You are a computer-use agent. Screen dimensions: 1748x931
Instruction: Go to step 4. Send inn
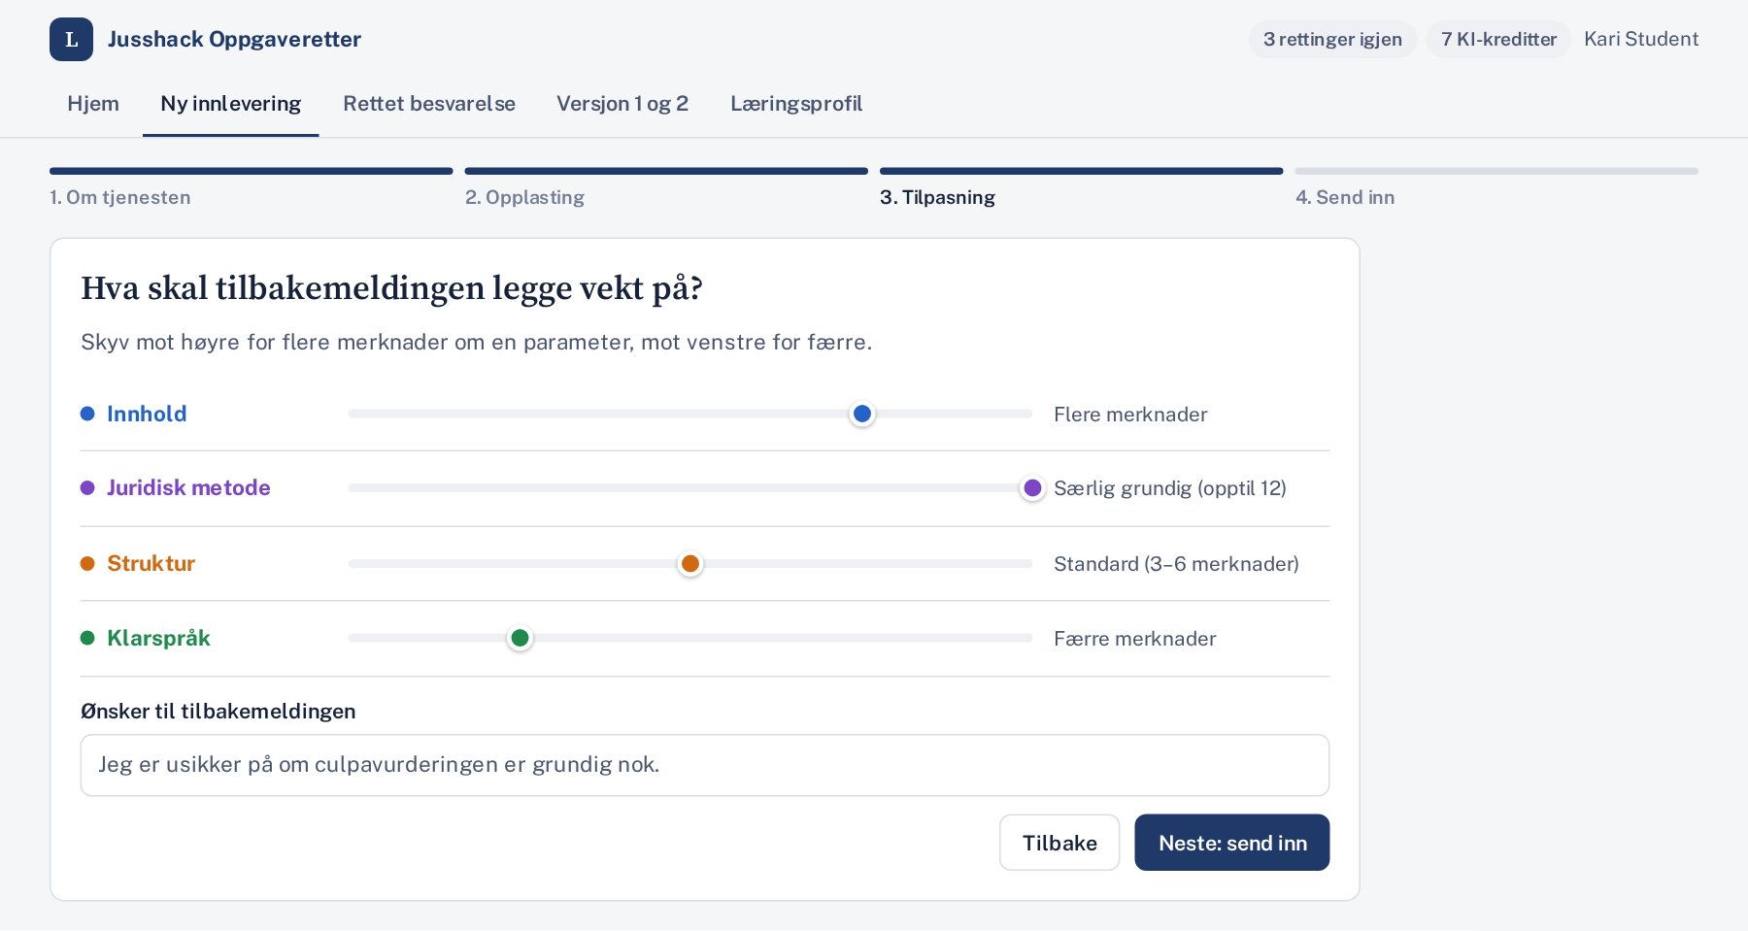(x=1496, y=187)
